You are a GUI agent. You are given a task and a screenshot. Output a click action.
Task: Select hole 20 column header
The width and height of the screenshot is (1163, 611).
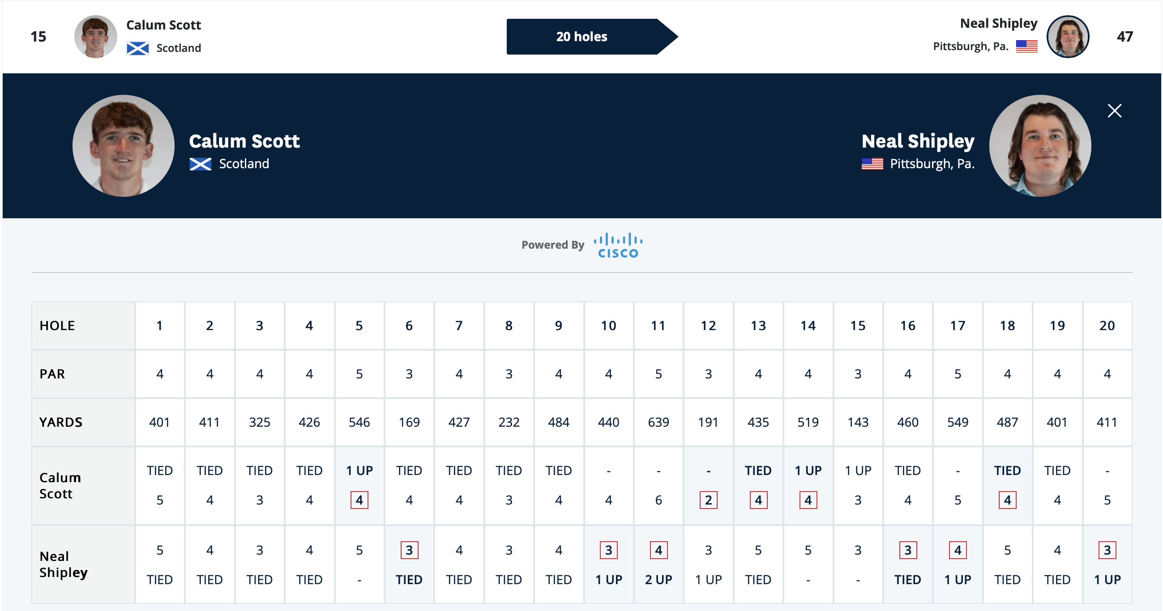[x=1107, y=325]
